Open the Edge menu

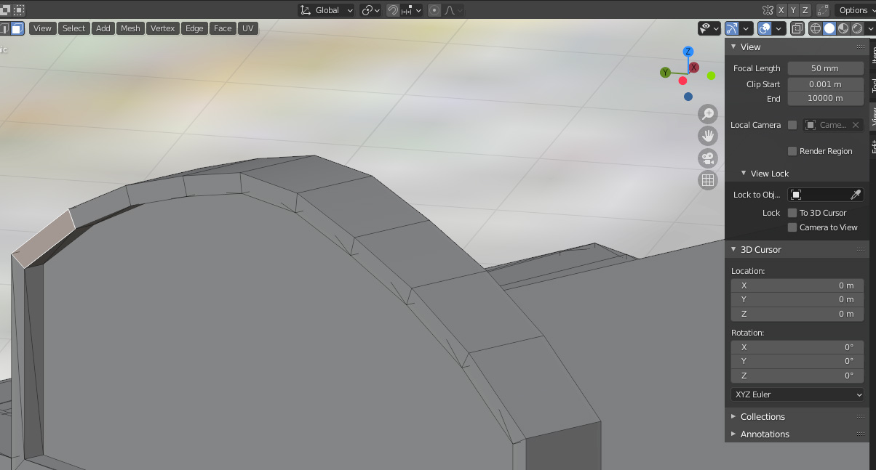click(194, 28)
